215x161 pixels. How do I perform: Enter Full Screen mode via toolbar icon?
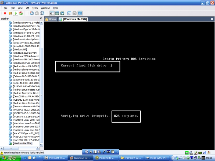coord(62,13)
